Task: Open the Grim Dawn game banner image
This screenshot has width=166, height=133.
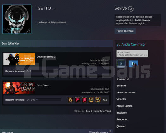Action: 19,88
